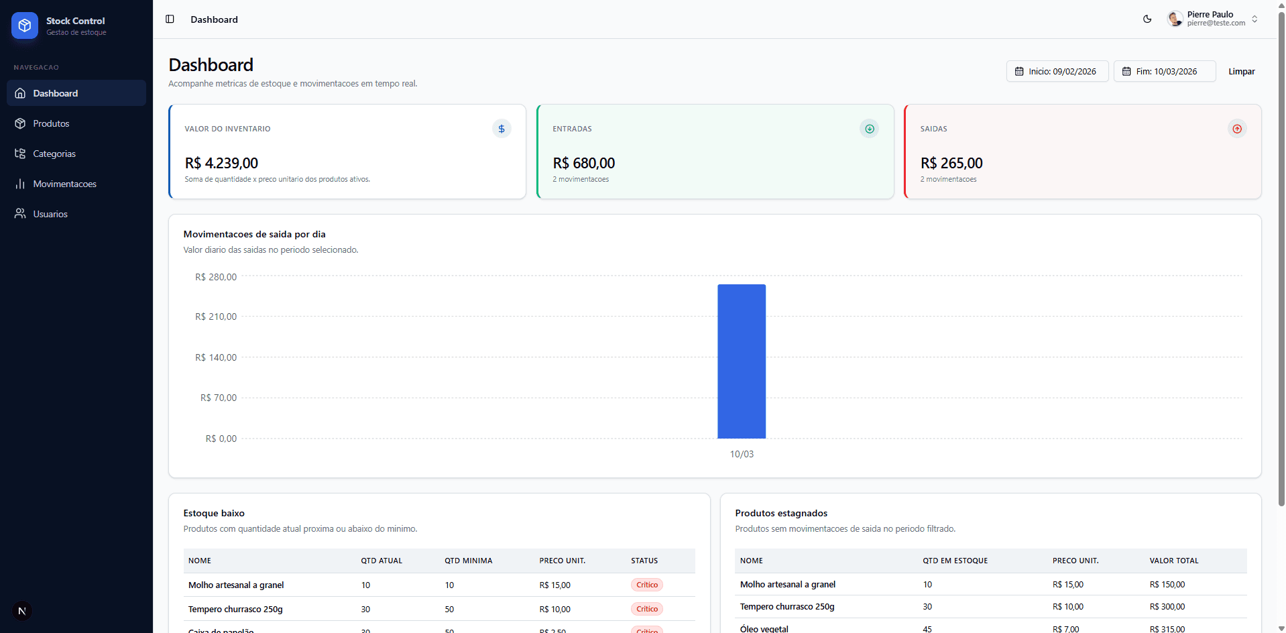This screenshot has height=633, width=1286.
Task: Expand the Pierre Paulo user menu
Action: point(1254,19)
